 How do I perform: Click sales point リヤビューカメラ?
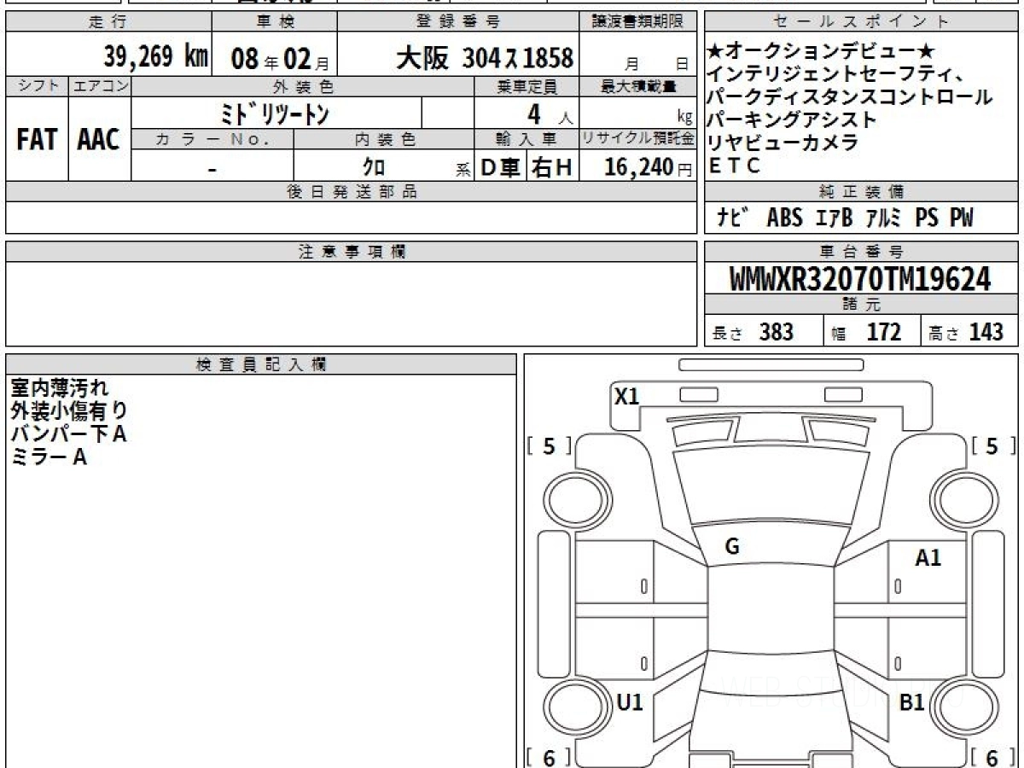click(x=783, y=143)
